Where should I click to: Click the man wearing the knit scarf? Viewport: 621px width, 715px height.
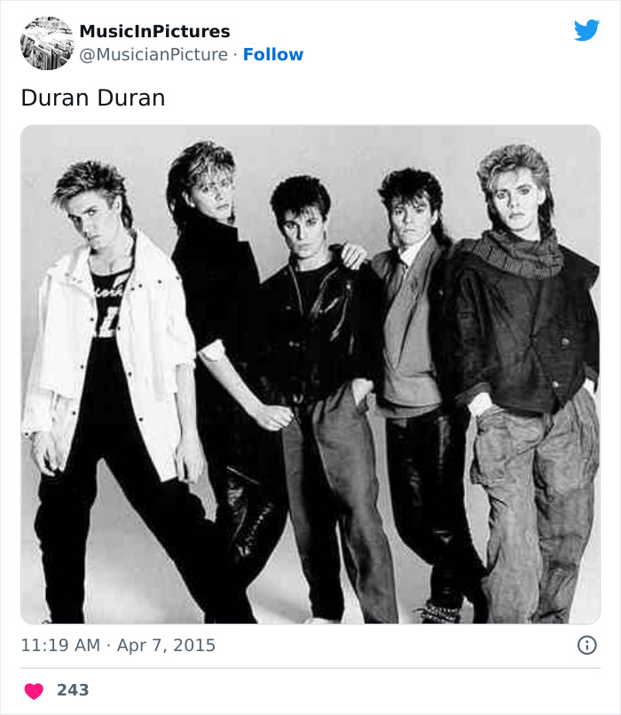coord(523,355)
